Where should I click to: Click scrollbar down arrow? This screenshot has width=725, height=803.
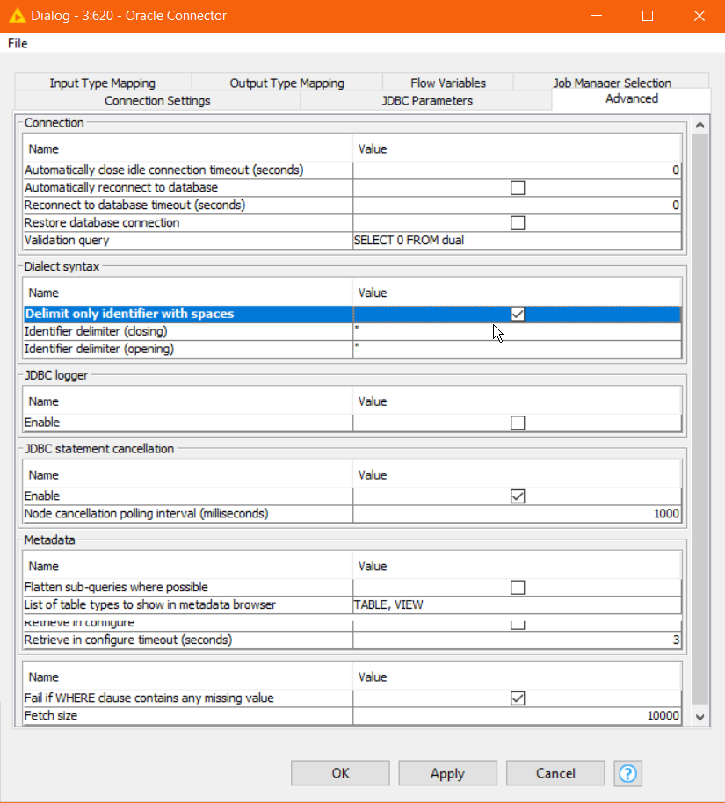coord(700,718)
